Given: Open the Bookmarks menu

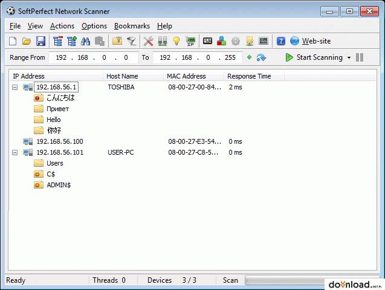Looking at the screenshot, I should [x=132, y=26].
